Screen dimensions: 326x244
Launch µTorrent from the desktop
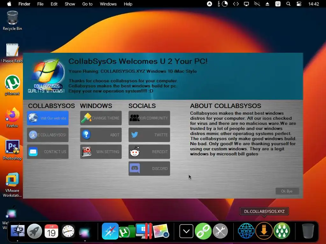pos(12,85)
